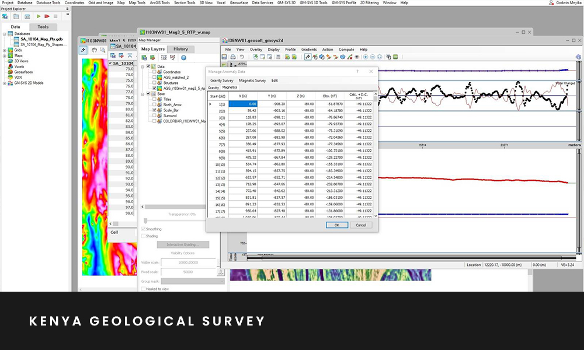Click the Save icon in GM-SYS model toolbar
The width and height of the screenshot is (584, 350).
coord(224,57)
